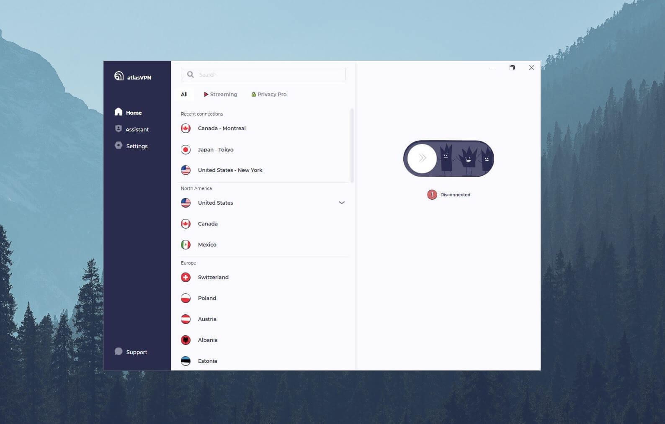665x424 pixels.
Task: Click the Estonia flag icon
Action: (x=186, y=361)
